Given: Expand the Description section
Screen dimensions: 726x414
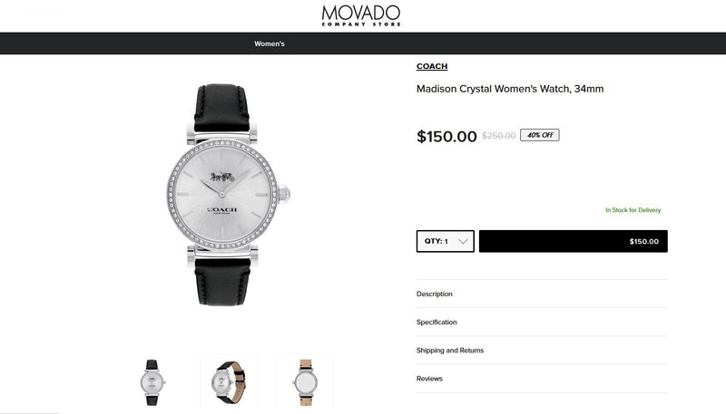Looking at the screenshot, I should coord(542,294).
